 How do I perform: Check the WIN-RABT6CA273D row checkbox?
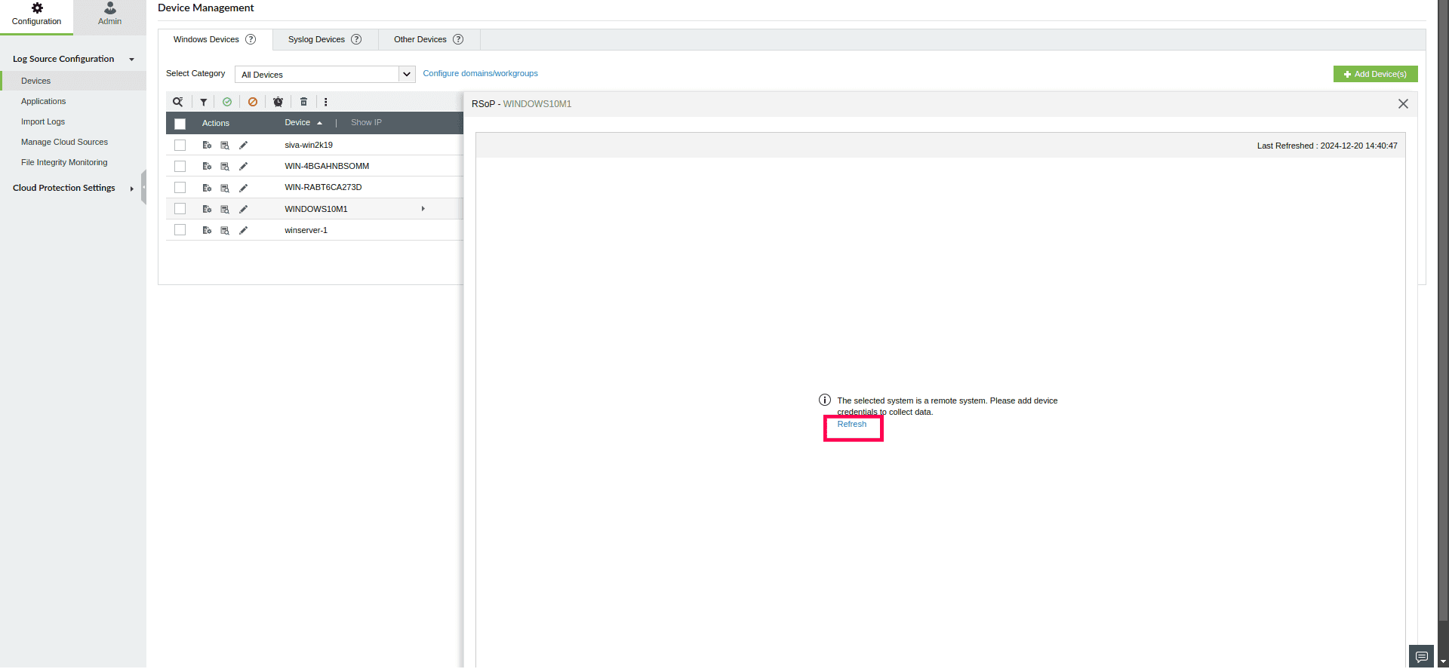point(180,187)
